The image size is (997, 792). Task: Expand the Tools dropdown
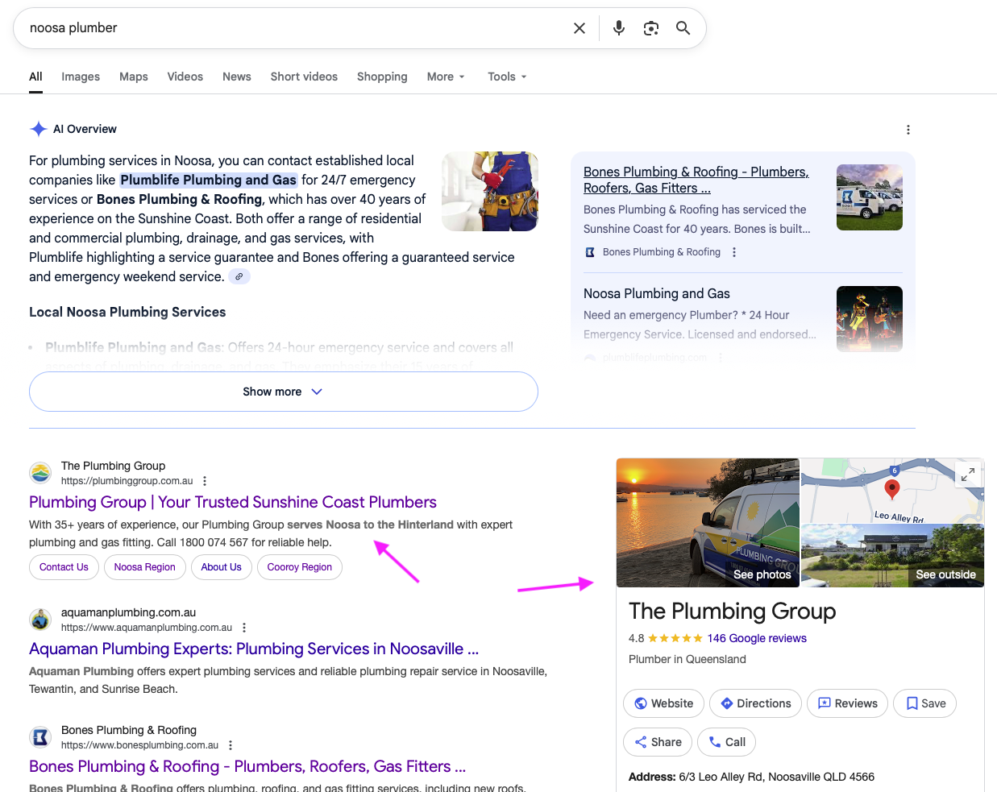pyautogui.click(x=506, y=77)
